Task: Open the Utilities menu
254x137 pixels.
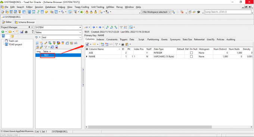Action: 110,7
